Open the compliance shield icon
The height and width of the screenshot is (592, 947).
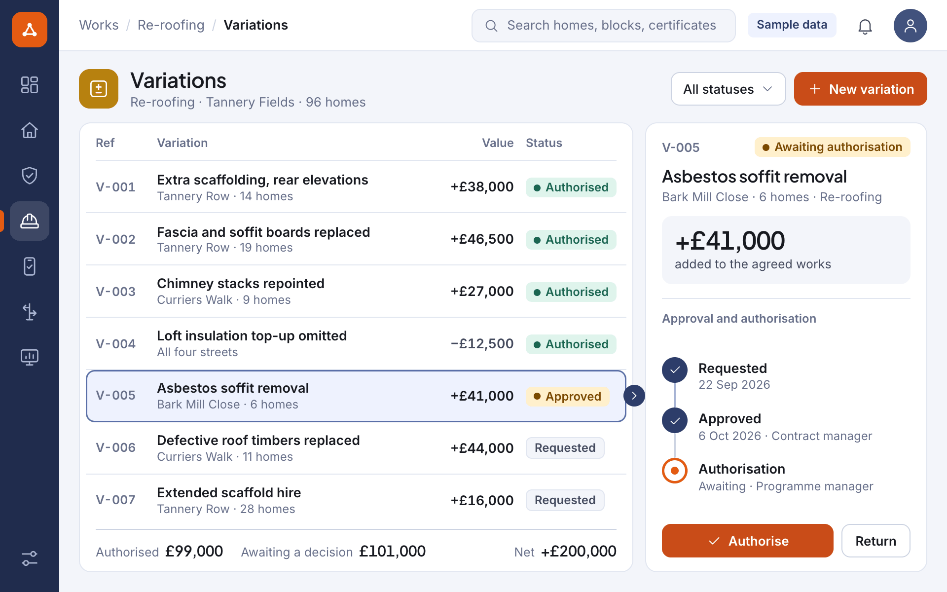[x=30, y=176]
